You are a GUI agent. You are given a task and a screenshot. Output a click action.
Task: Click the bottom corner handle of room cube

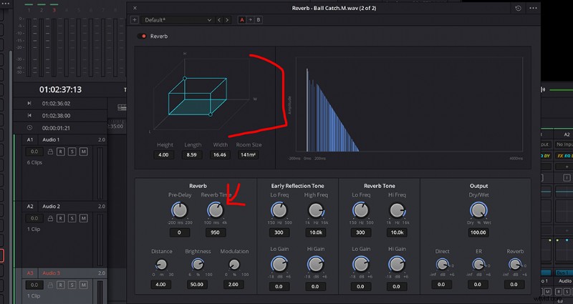[211, 114]
